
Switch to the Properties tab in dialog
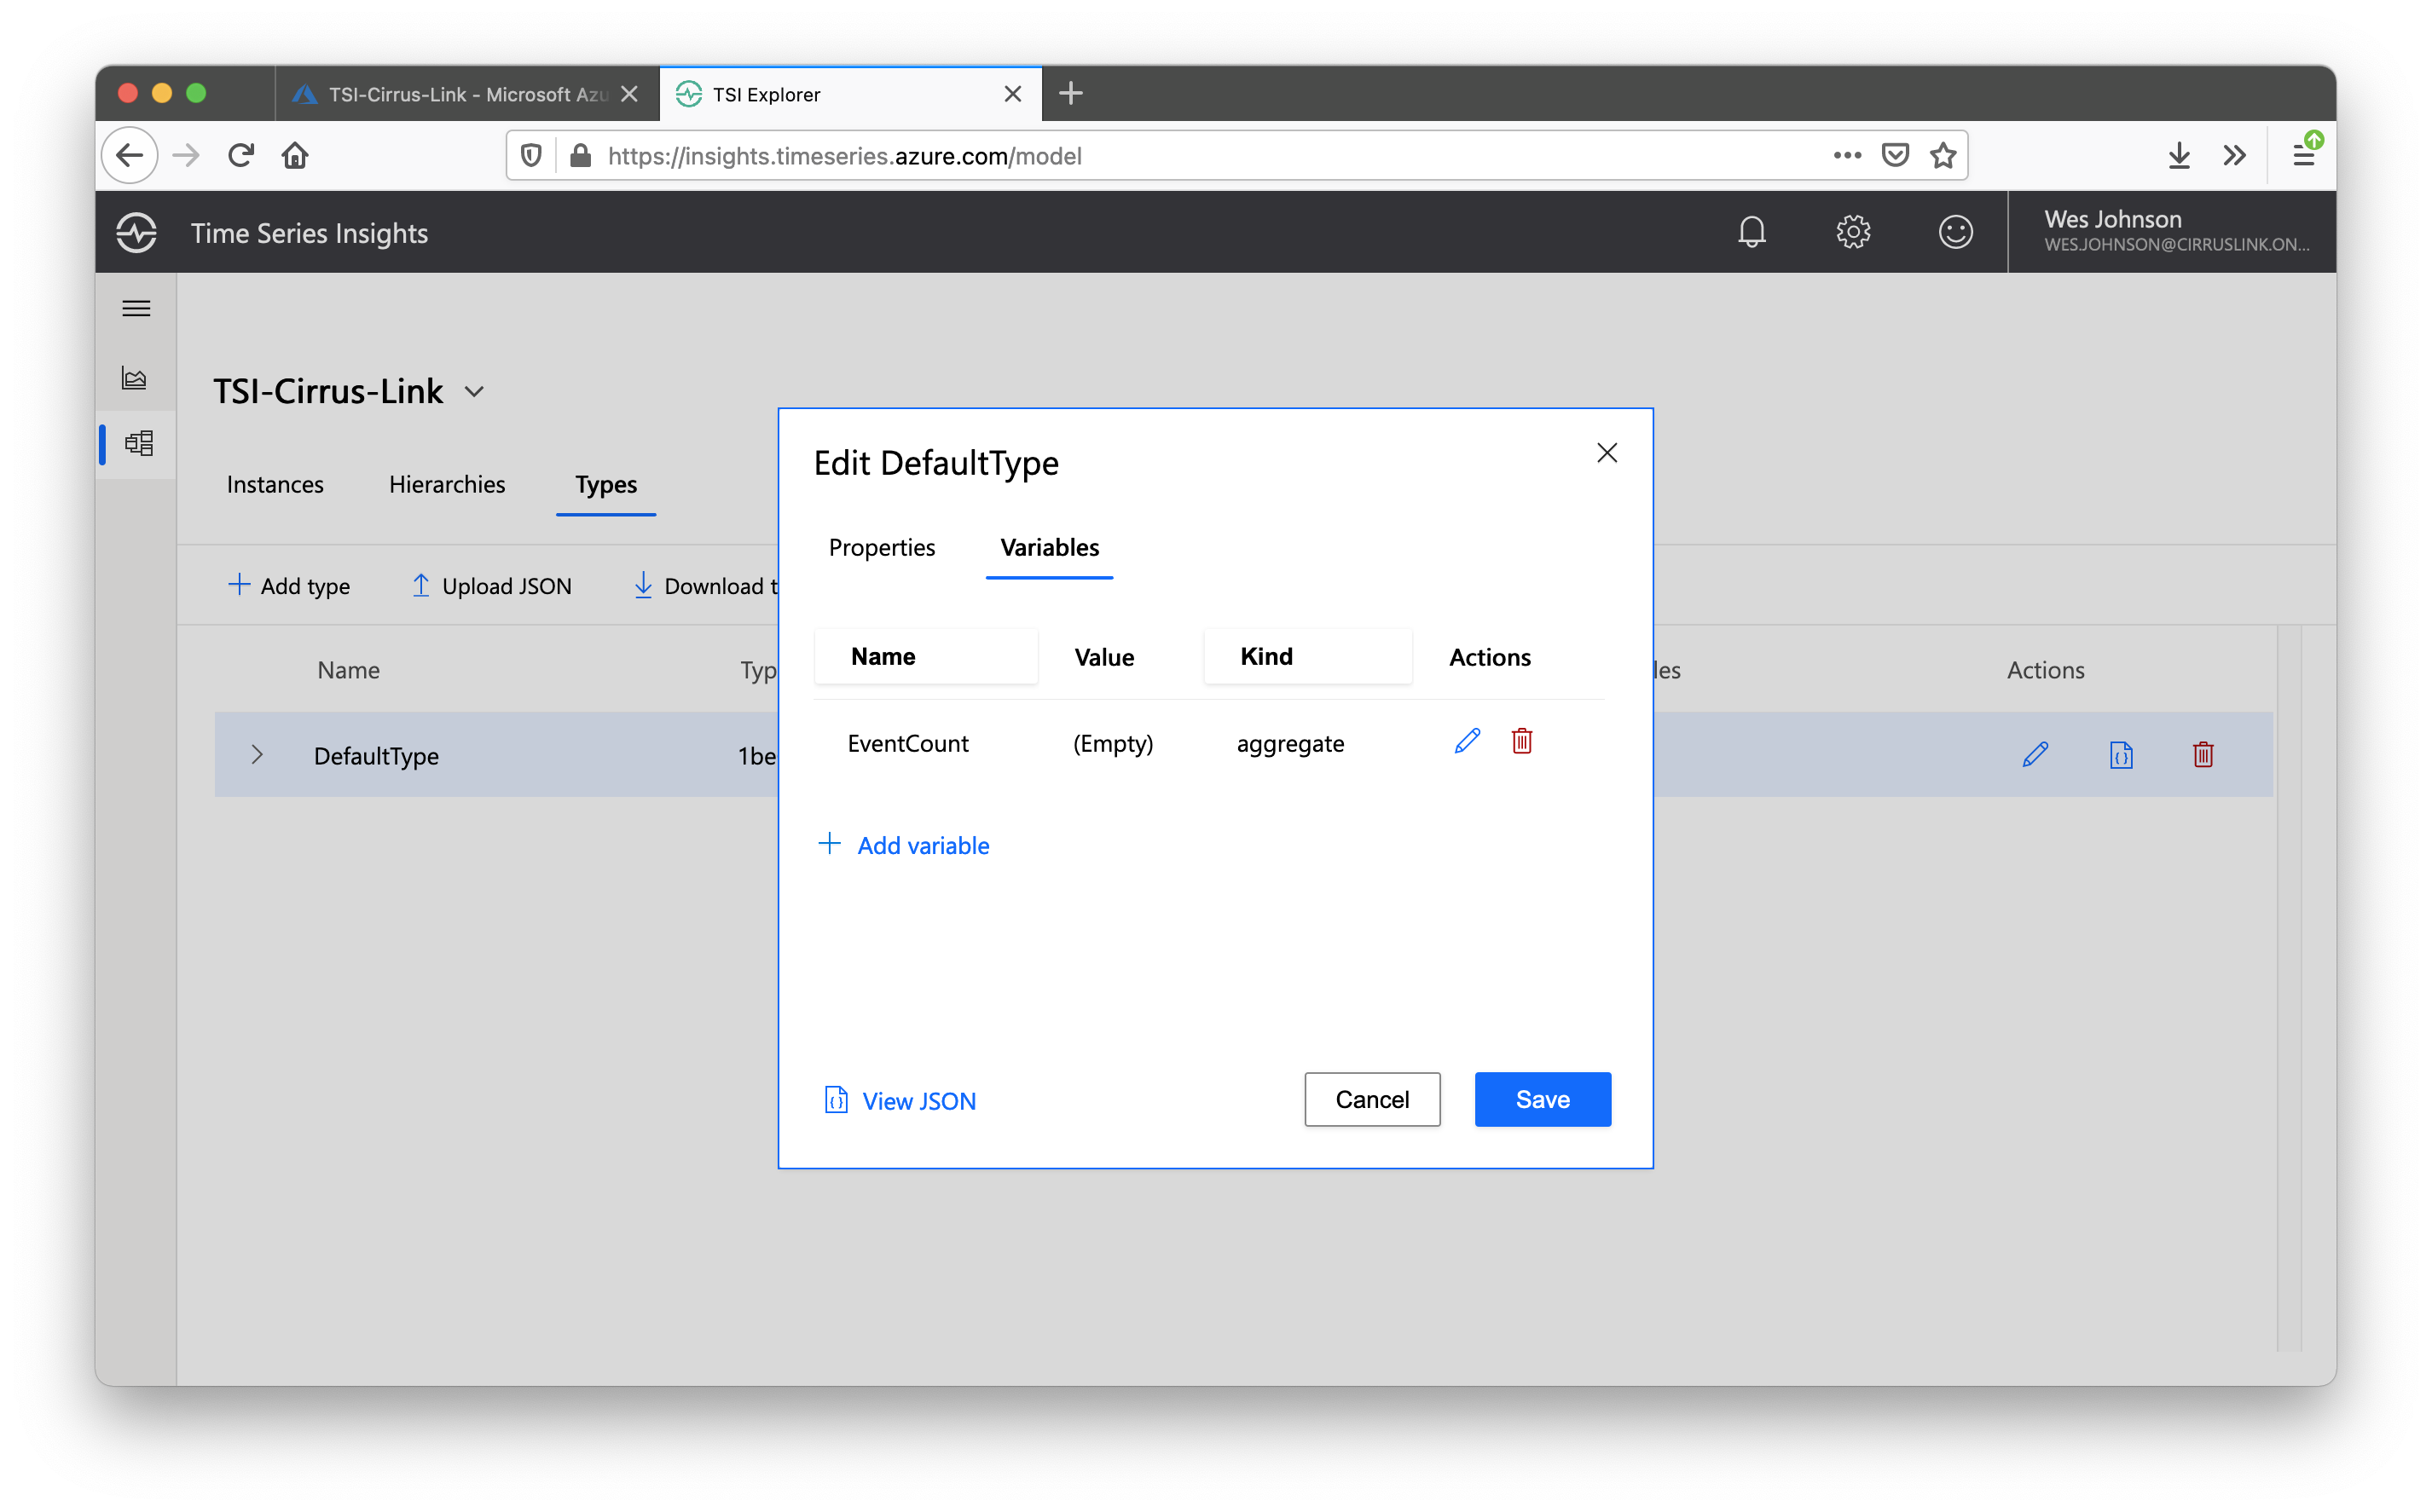coord(882,547)
